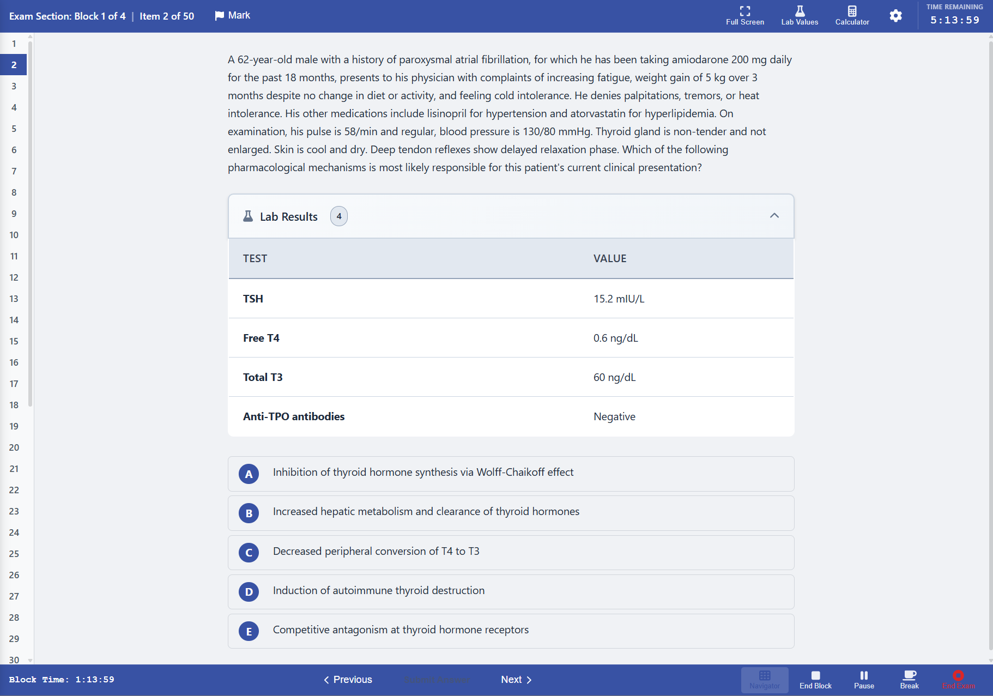The width and height of the screenshot is (993, 696).
Task: Open Full Screen mode icon
Action: (x=744, y=11)
